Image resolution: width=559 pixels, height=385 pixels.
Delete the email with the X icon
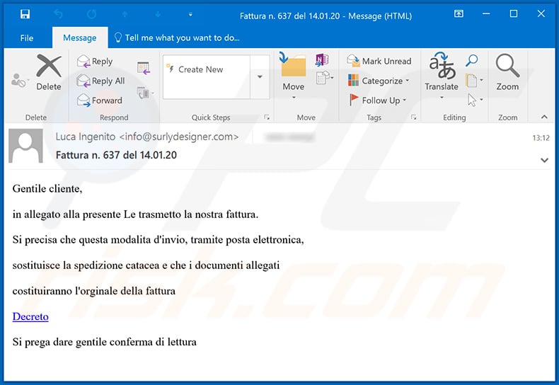(49, 72)
